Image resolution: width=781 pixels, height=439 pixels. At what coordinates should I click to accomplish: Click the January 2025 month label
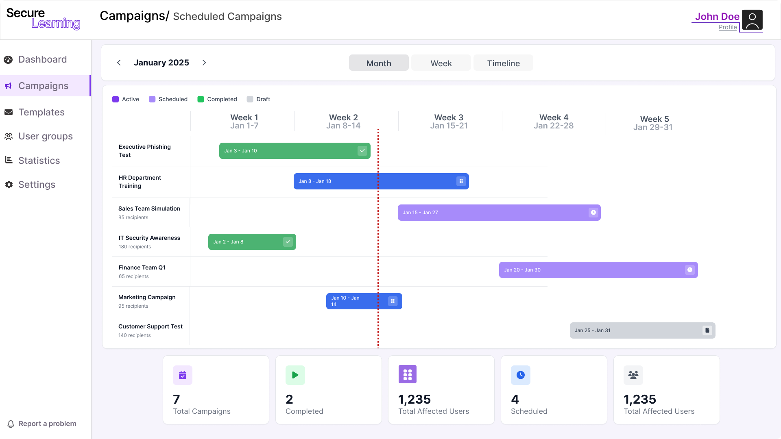[x=161, y=63]
